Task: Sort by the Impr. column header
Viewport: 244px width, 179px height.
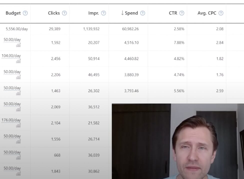Action: (x=93, y=13)
